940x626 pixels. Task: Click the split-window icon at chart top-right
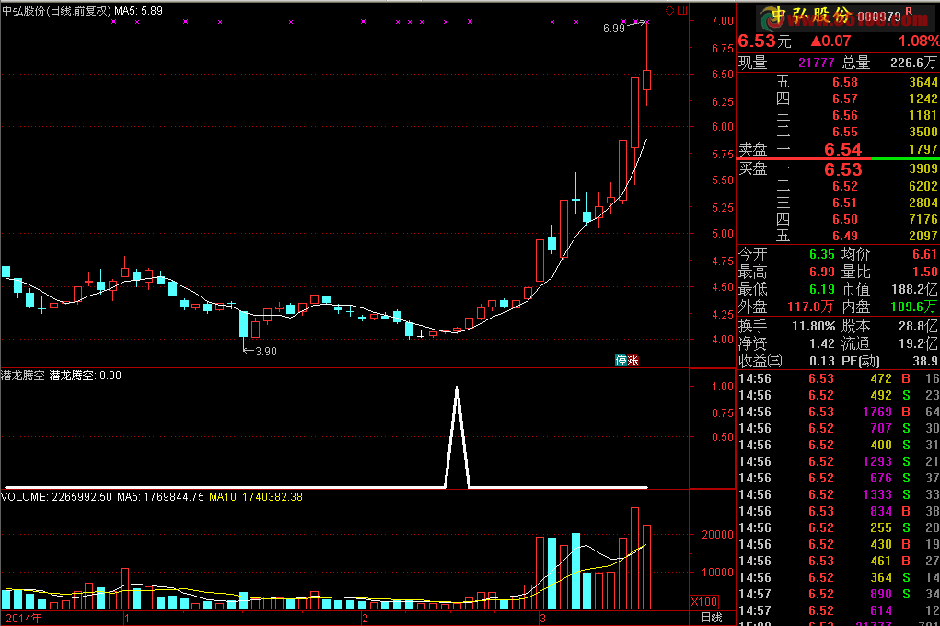click(682, 10)
